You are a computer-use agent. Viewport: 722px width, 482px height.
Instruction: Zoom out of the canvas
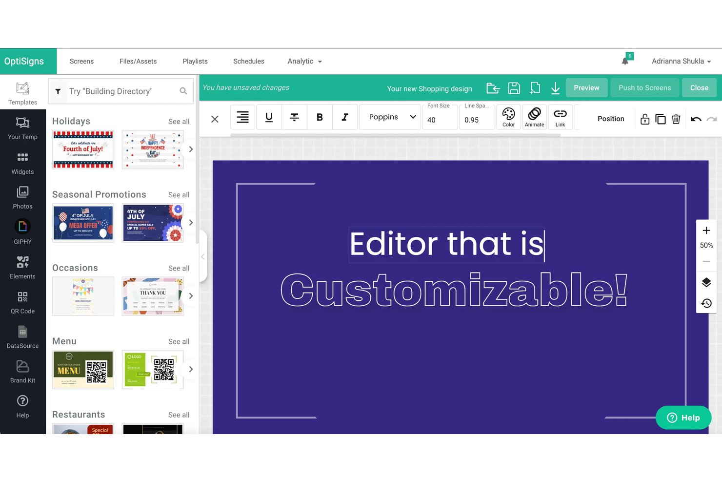[x=706, y=262]
